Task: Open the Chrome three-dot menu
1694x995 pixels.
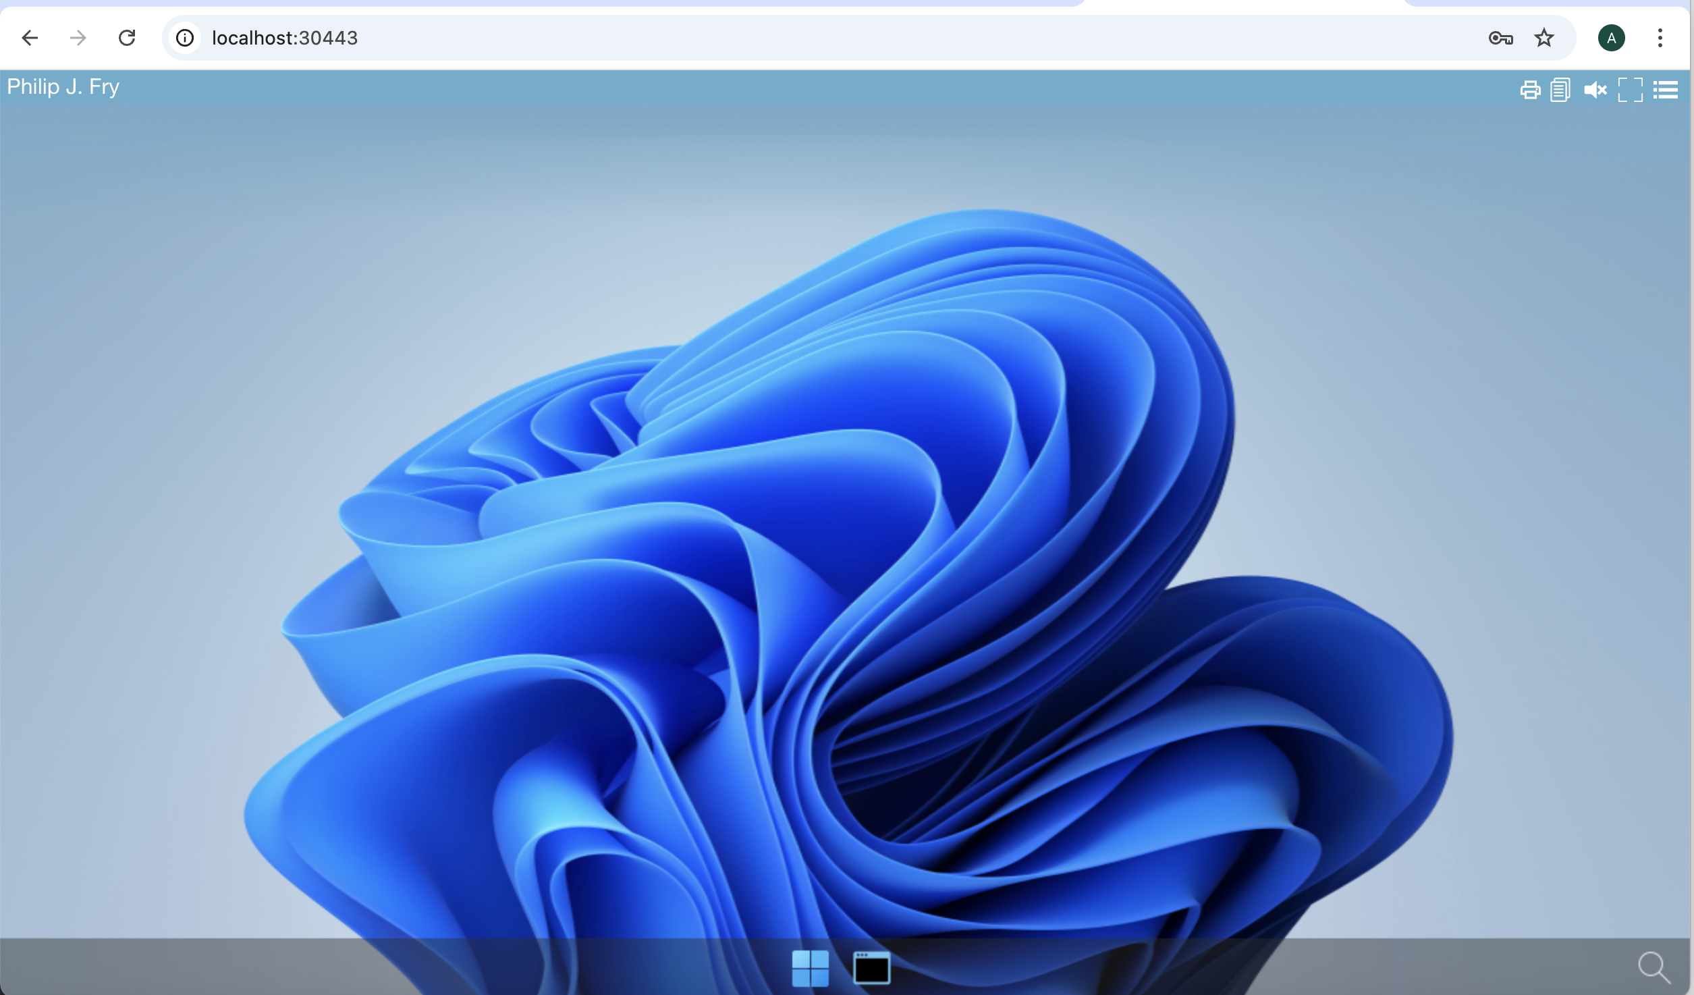Action: click(x=1660, y=38)
